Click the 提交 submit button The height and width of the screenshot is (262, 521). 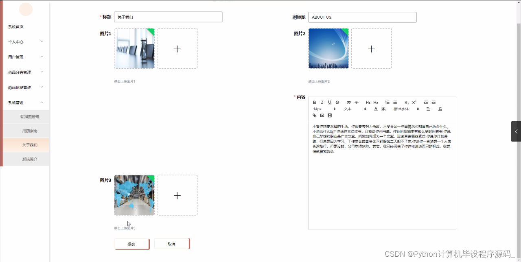pos(131,244)
